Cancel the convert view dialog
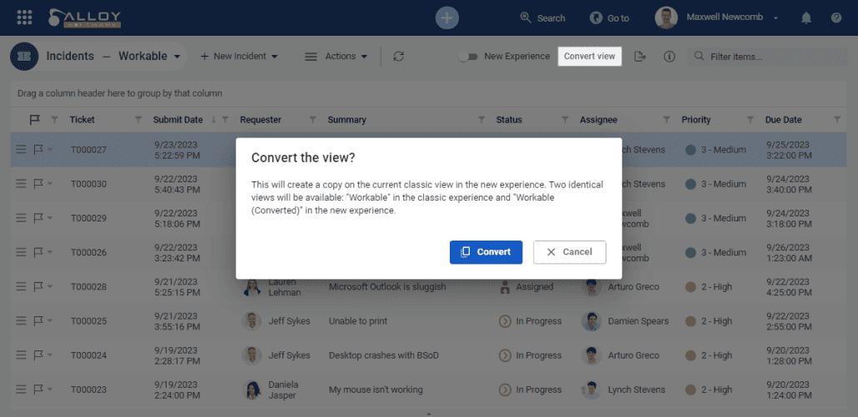The height and width of the screenshot is (417, 858). (x=570, y=252)
